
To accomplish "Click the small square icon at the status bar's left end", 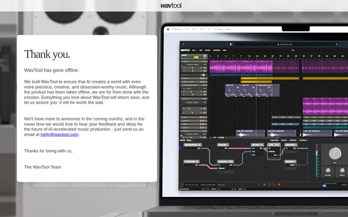I will point(181,184).
